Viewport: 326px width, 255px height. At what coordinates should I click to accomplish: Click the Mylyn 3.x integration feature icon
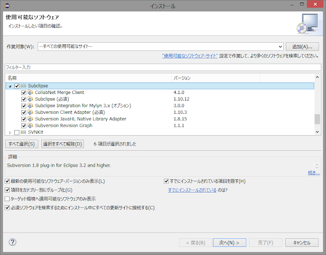click(31, 106)
